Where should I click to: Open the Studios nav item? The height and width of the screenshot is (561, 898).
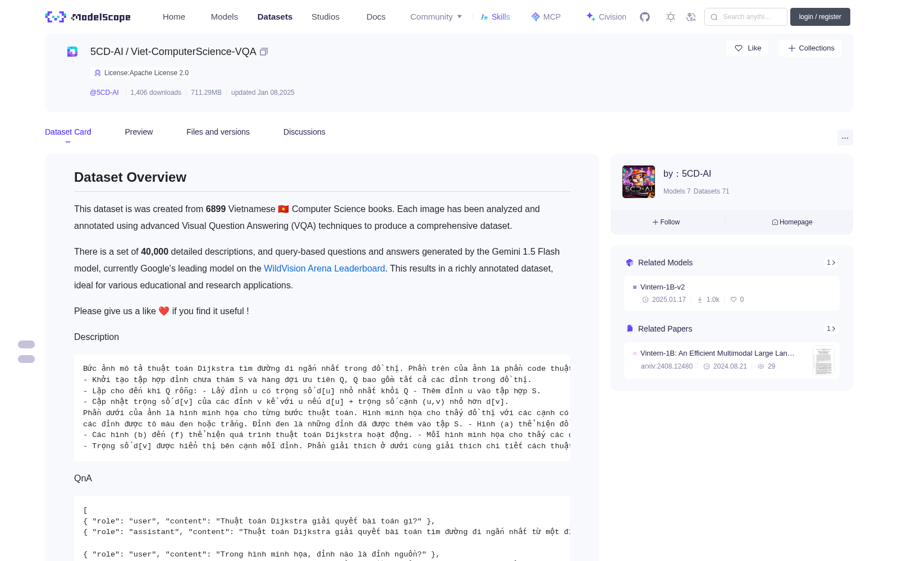point(326,17)
